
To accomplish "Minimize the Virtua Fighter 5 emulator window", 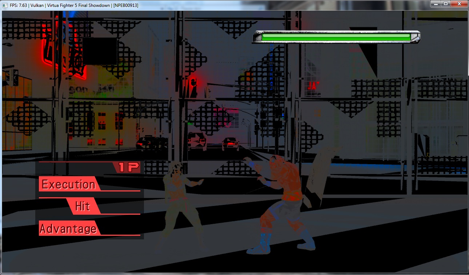I will click(436, 4).
